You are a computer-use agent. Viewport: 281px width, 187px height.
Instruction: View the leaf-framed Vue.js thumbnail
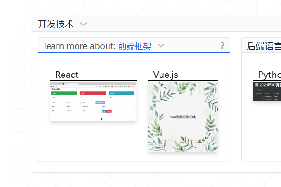point(183,117)
